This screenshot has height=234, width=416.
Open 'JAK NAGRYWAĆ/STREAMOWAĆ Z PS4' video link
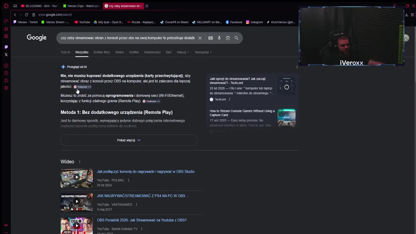pos(143,196)
